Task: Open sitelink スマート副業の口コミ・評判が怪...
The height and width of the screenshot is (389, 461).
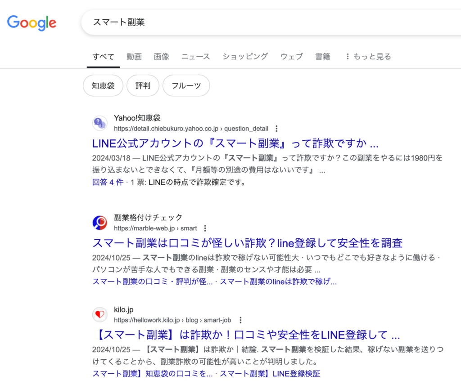Action: click(x=152, y=282)
